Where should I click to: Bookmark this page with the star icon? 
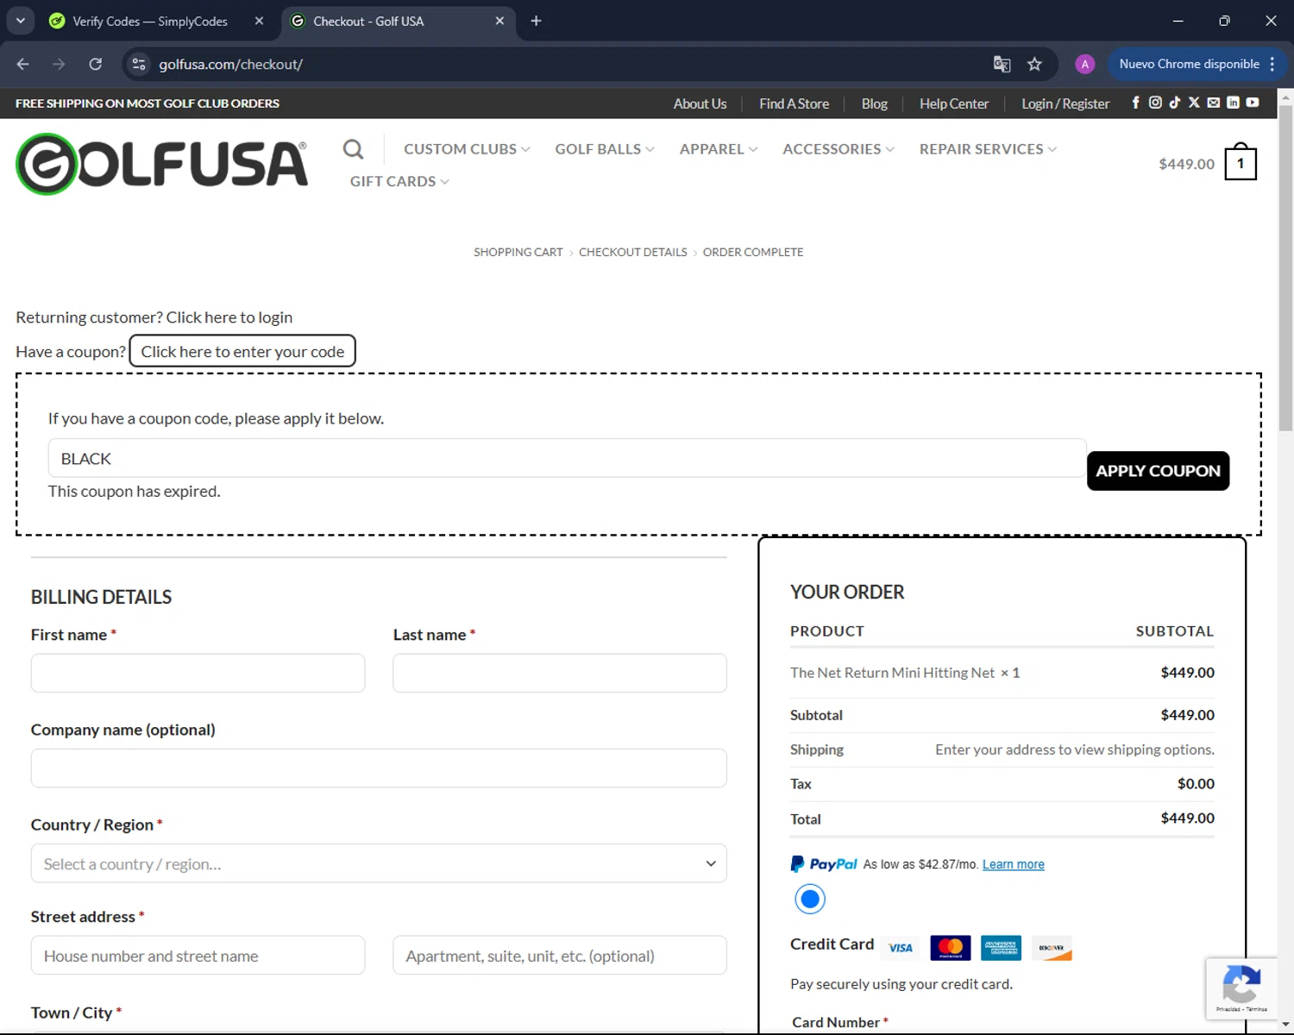click(x=1034, y=64)
